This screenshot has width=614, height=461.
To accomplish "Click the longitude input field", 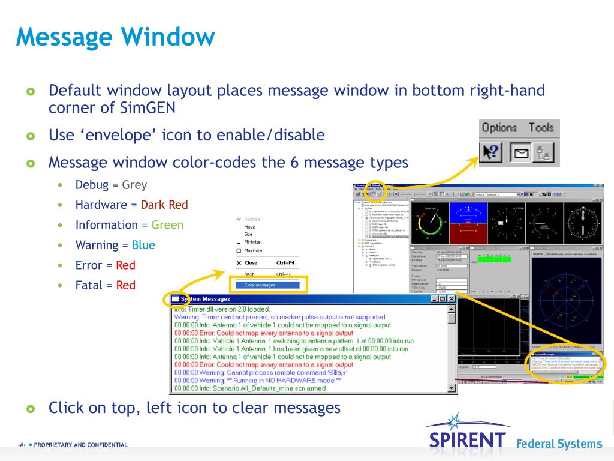I will [x=484, y=367].
